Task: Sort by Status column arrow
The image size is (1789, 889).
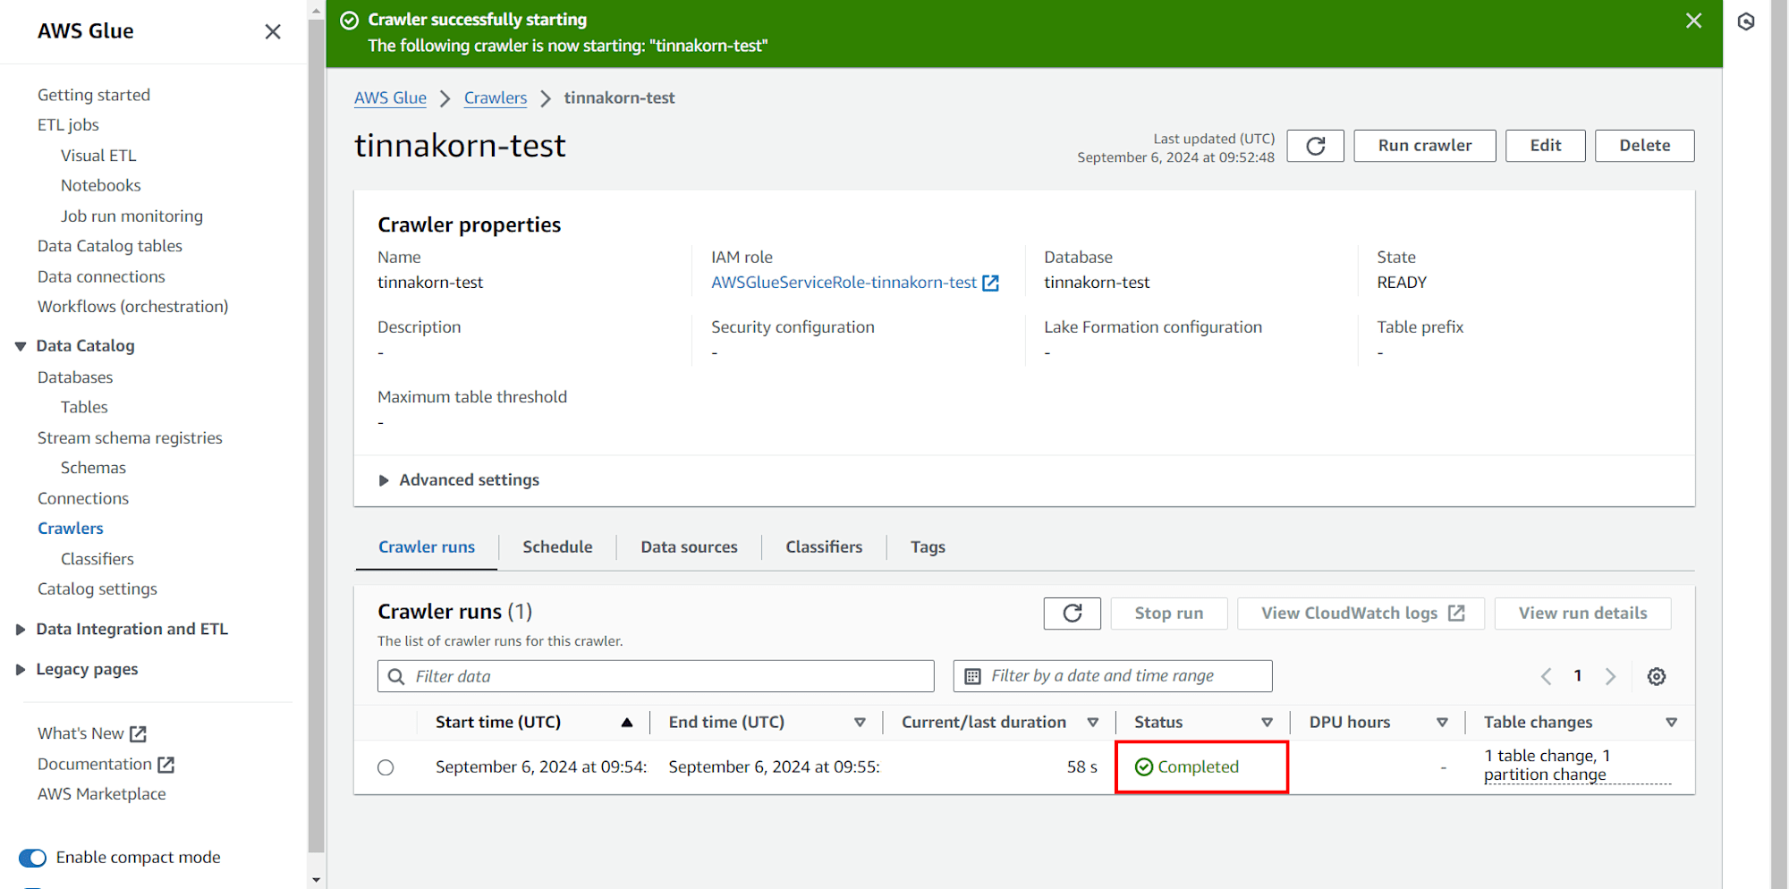Action: (x=1267, y=723)
